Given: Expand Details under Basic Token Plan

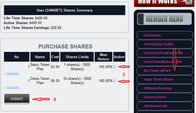Looking at the screenshot, I should pyautogui.click(x=12, y=74).
